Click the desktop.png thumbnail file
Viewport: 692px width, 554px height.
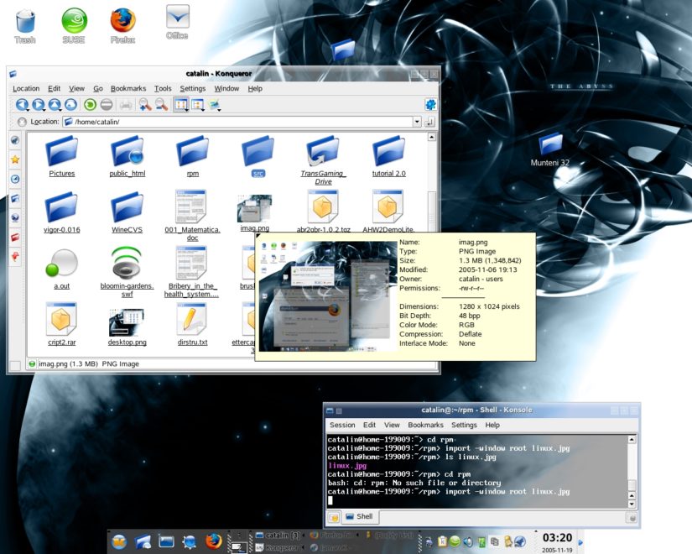click(x=127, y=326)
